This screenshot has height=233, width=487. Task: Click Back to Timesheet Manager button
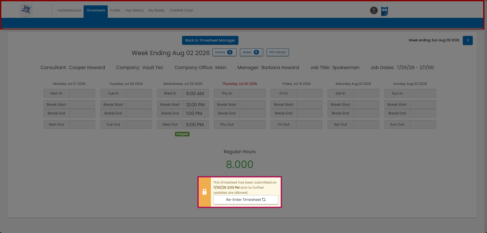pos(210,40)
